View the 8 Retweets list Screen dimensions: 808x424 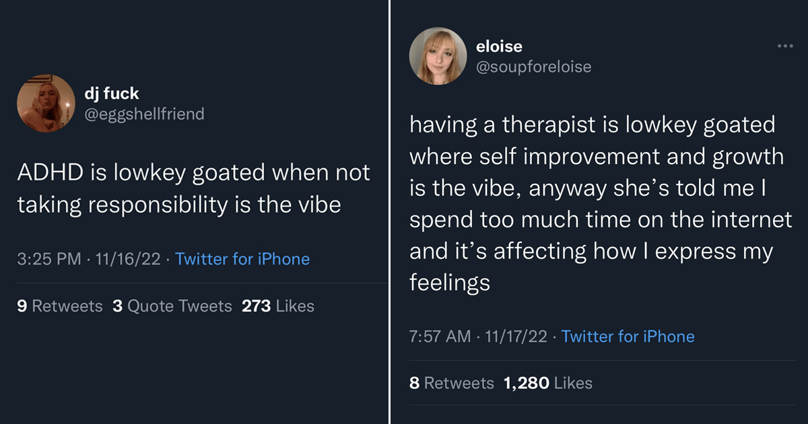(452, 383)
